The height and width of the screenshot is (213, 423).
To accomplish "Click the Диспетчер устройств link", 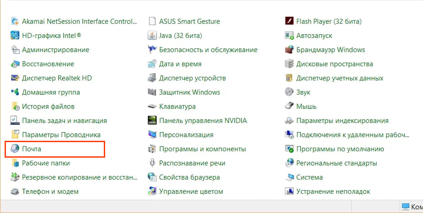I will click(x=193, y=78).
